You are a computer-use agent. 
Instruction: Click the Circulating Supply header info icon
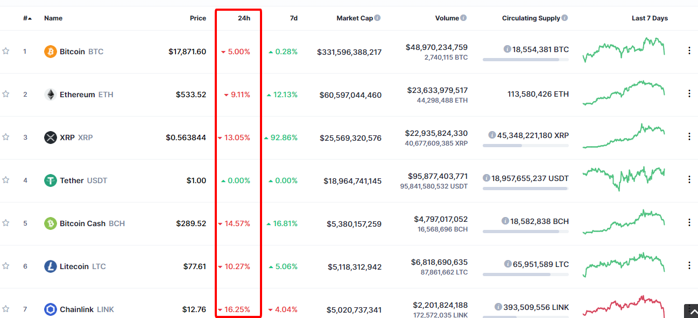pyautogui.click(x=565, y=18)
